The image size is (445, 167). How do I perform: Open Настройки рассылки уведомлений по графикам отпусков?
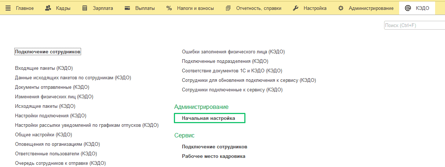pos(87,125)
